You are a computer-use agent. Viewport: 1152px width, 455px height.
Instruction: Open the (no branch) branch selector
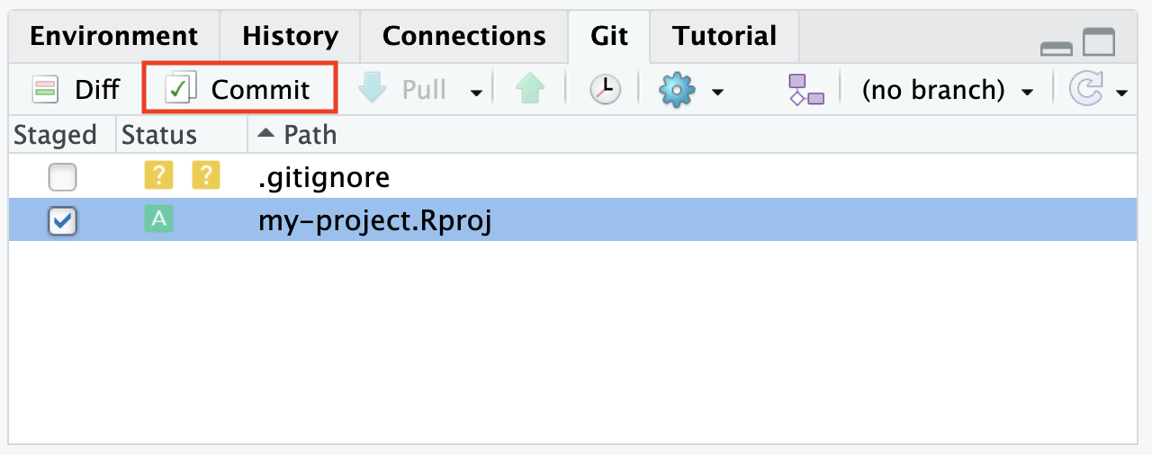pos(946,89)
